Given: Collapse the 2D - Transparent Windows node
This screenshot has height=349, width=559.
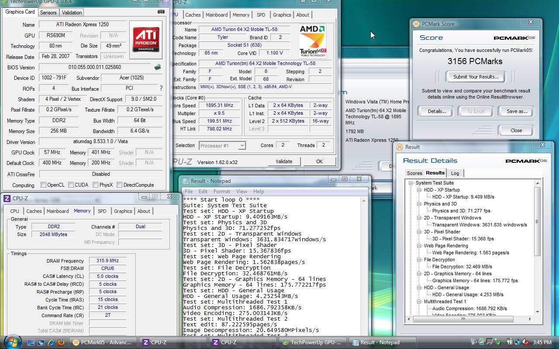Looking at the screenshot, I should tap(419, 218).
